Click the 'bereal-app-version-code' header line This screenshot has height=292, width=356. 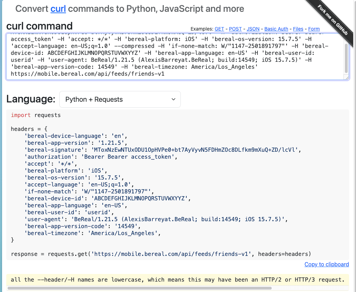[x=83, y=226]
